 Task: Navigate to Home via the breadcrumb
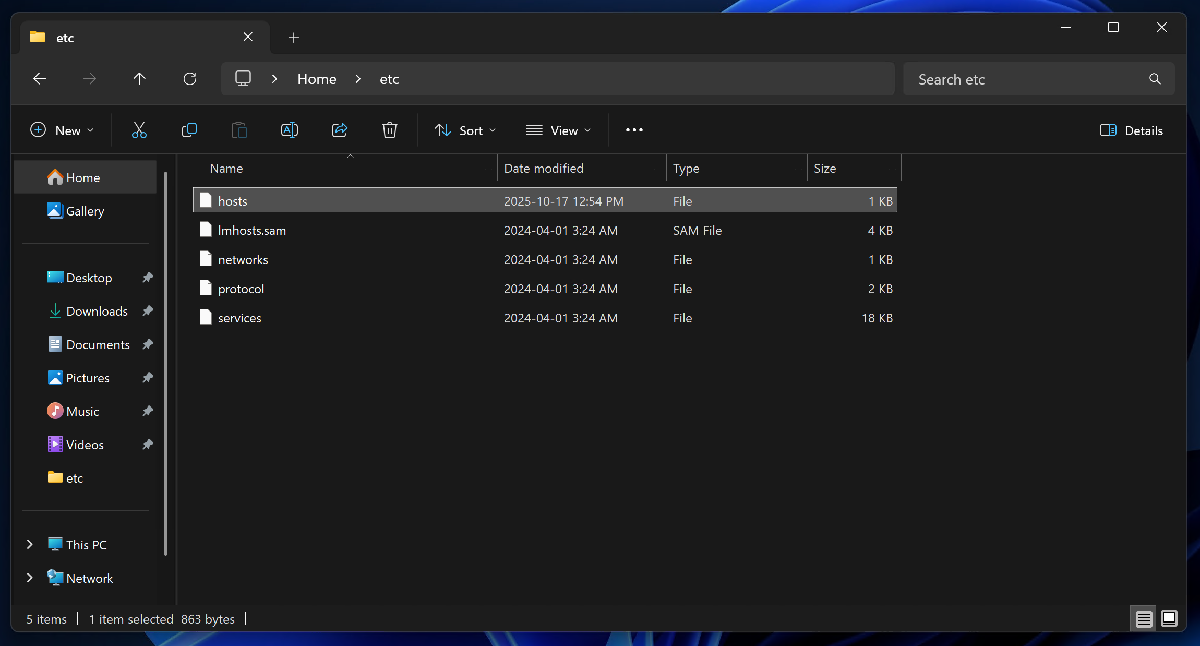click(x=316, y=78)
